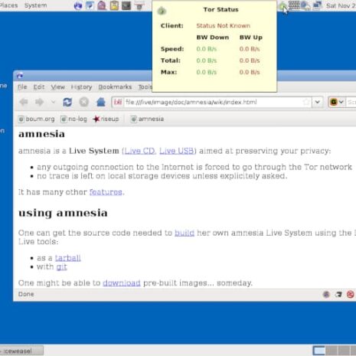This screenshot has width=356, height=356.
Task: Open the no-log bookmark
Action: pyautogui.click(x=74, y=119)
